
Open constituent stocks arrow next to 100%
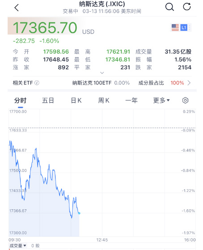189,83
